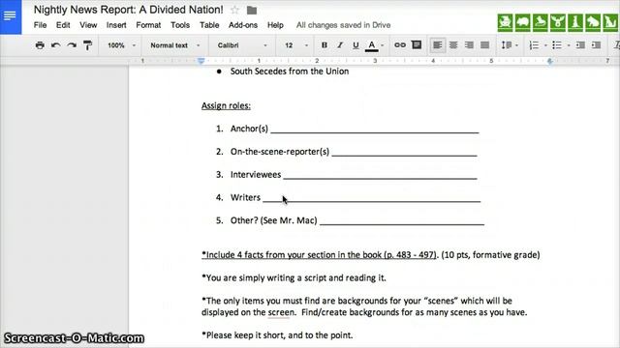This screenshot has height=348, width=620.
Task: Click 'Other? (See Mr. Mac)' list item
Action: (273, 220)
